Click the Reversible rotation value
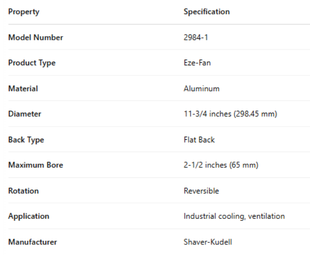Viewport: 310px width, 255px height. [x=201, y=191]
